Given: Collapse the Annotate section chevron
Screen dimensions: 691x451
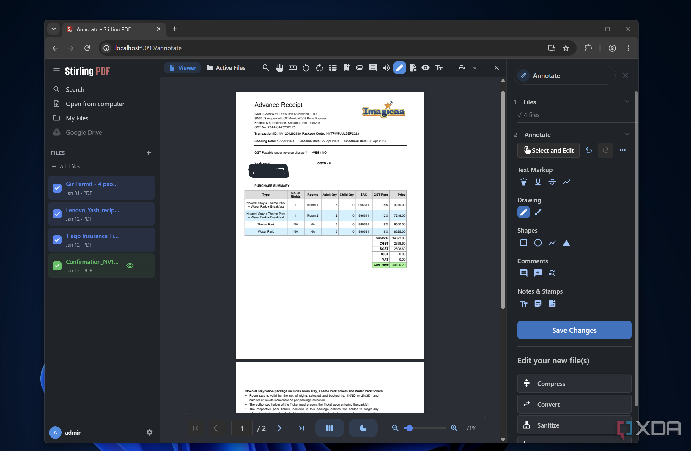Looking at the screenshot, I should point(627,134).
